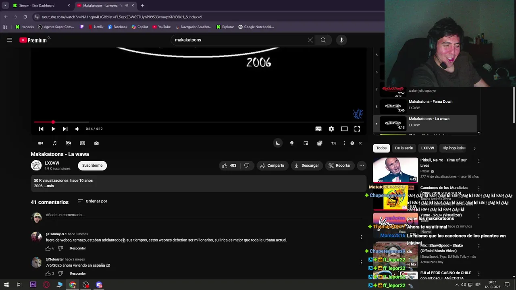Toggle the dark moon mode button
516x290 pixels.
[278, 143]
